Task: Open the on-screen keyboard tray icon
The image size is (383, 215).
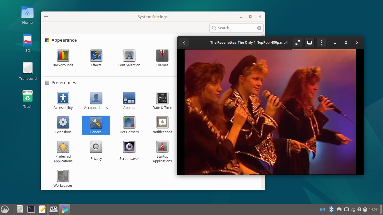Action: tap(347, 209)
